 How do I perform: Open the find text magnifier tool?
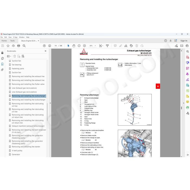coord(24,46)
